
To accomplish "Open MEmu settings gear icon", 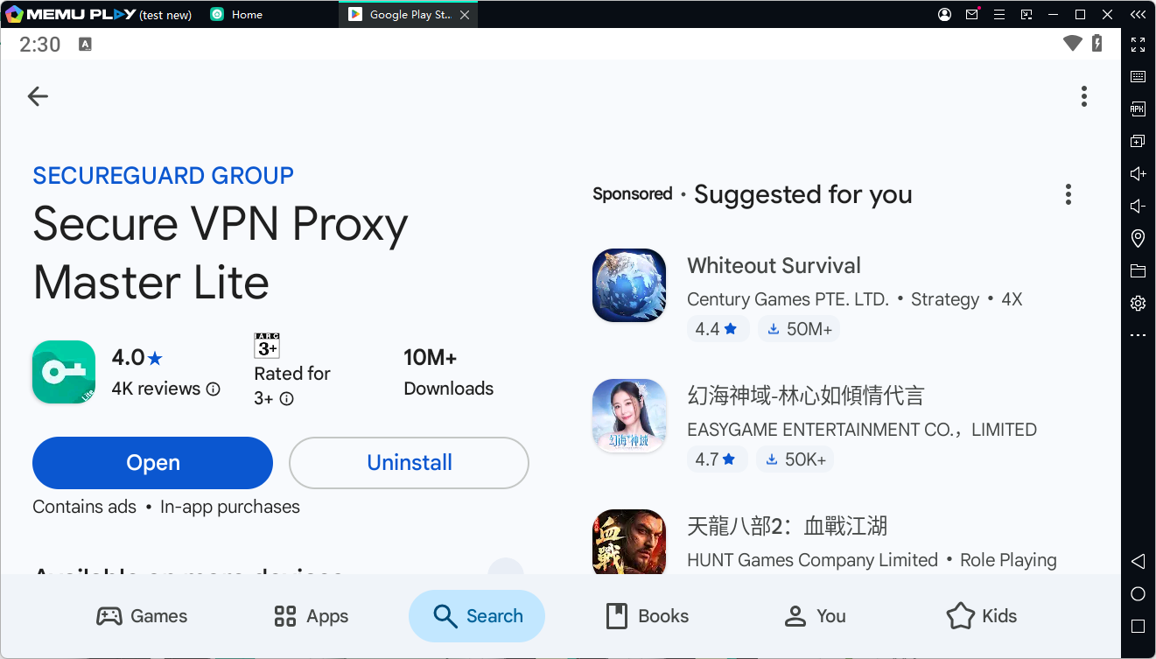I will click(x=1138, y=303).
